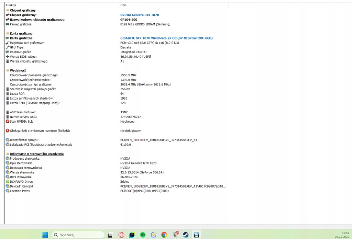
Task: Open Google Chrome from the taskbar
Action: 164,235
